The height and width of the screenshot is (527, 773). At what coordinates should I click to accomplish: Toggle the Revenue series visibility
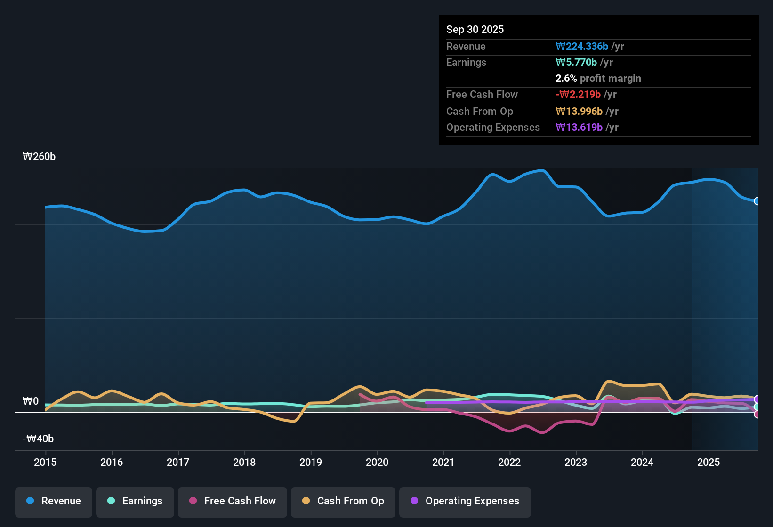53,501
